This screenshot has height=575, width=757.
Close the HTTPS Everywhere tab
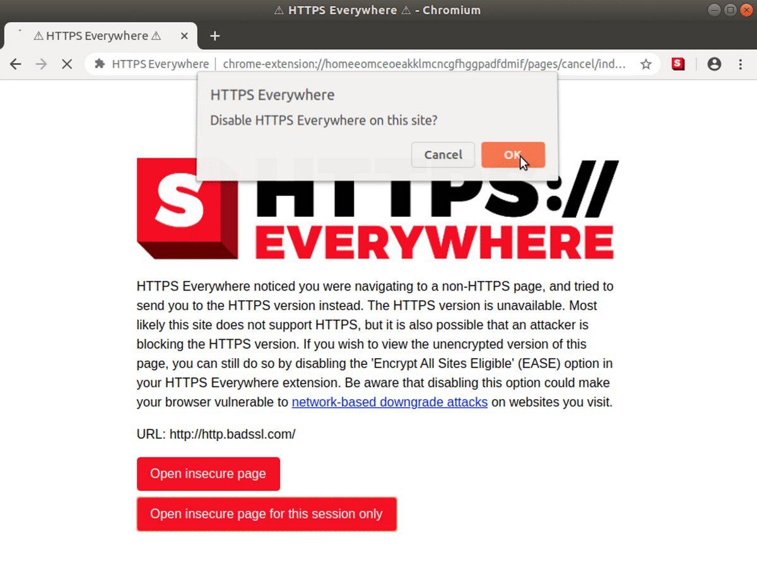point(184,36)
